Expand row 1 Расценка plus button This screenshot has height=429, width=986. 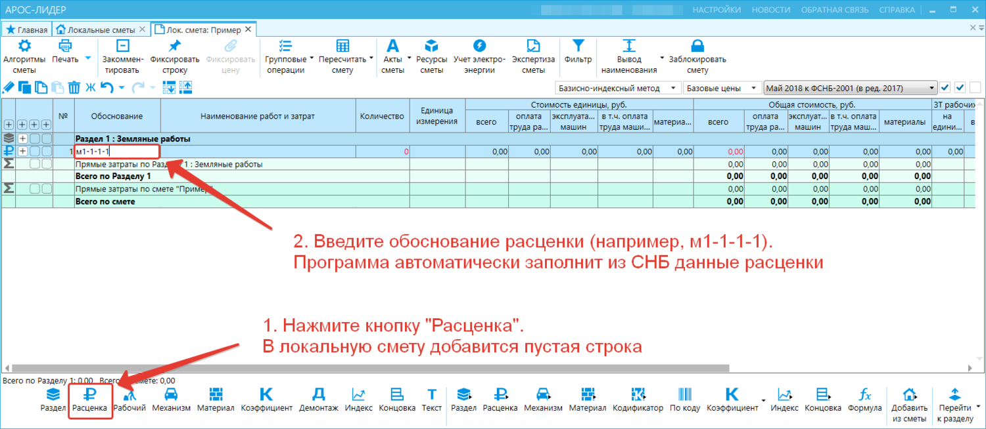(x=23, y=151)
